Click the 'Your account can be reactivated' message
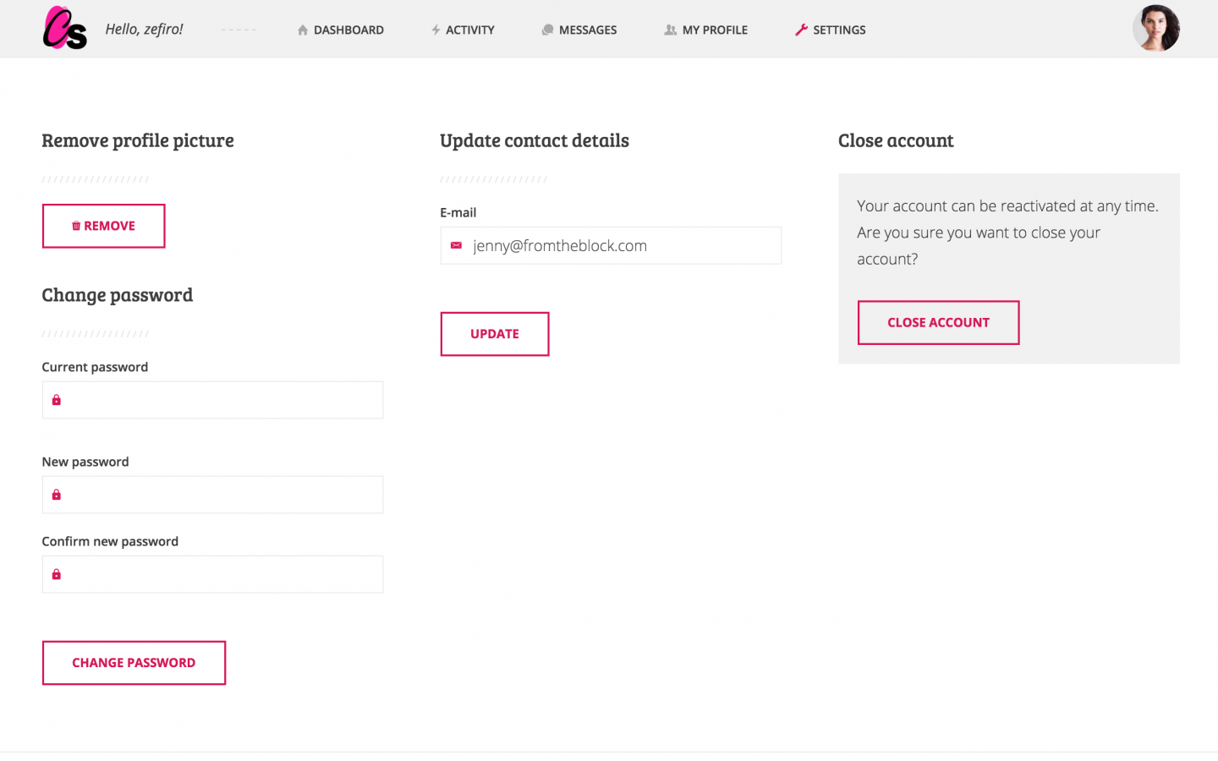This screenshot has width=1218, height=761. pyautogui.click(x=1008, y=233)
